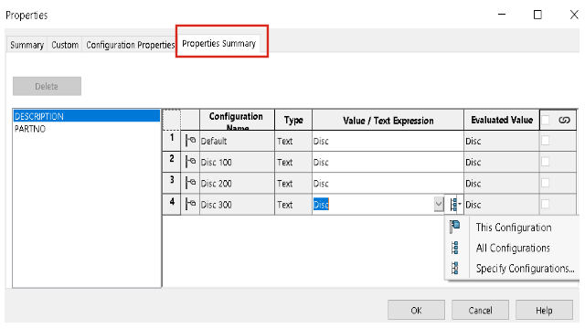Click the Disc value field for Disc 200
This screenshot has height=329, width=585.
[388, 183]
